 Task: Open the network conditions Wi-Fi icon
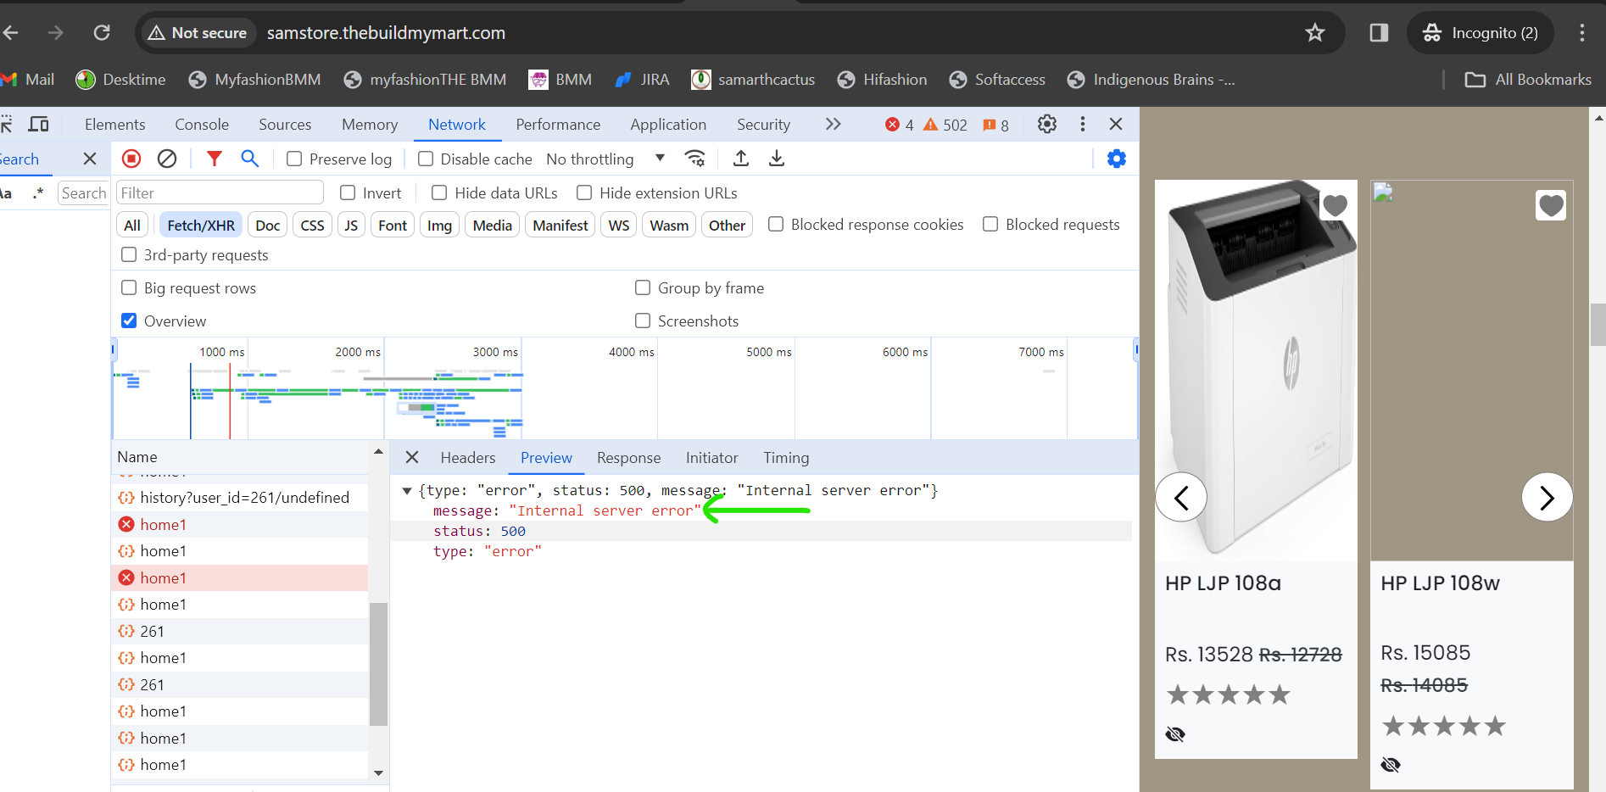click(x=695, y=159)
